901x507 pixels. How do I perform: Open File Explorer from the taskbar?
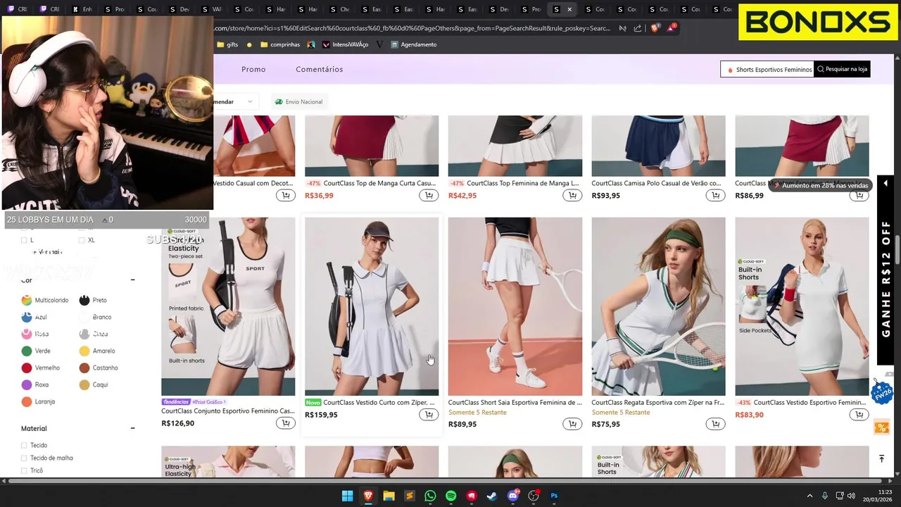pos(389,496)
